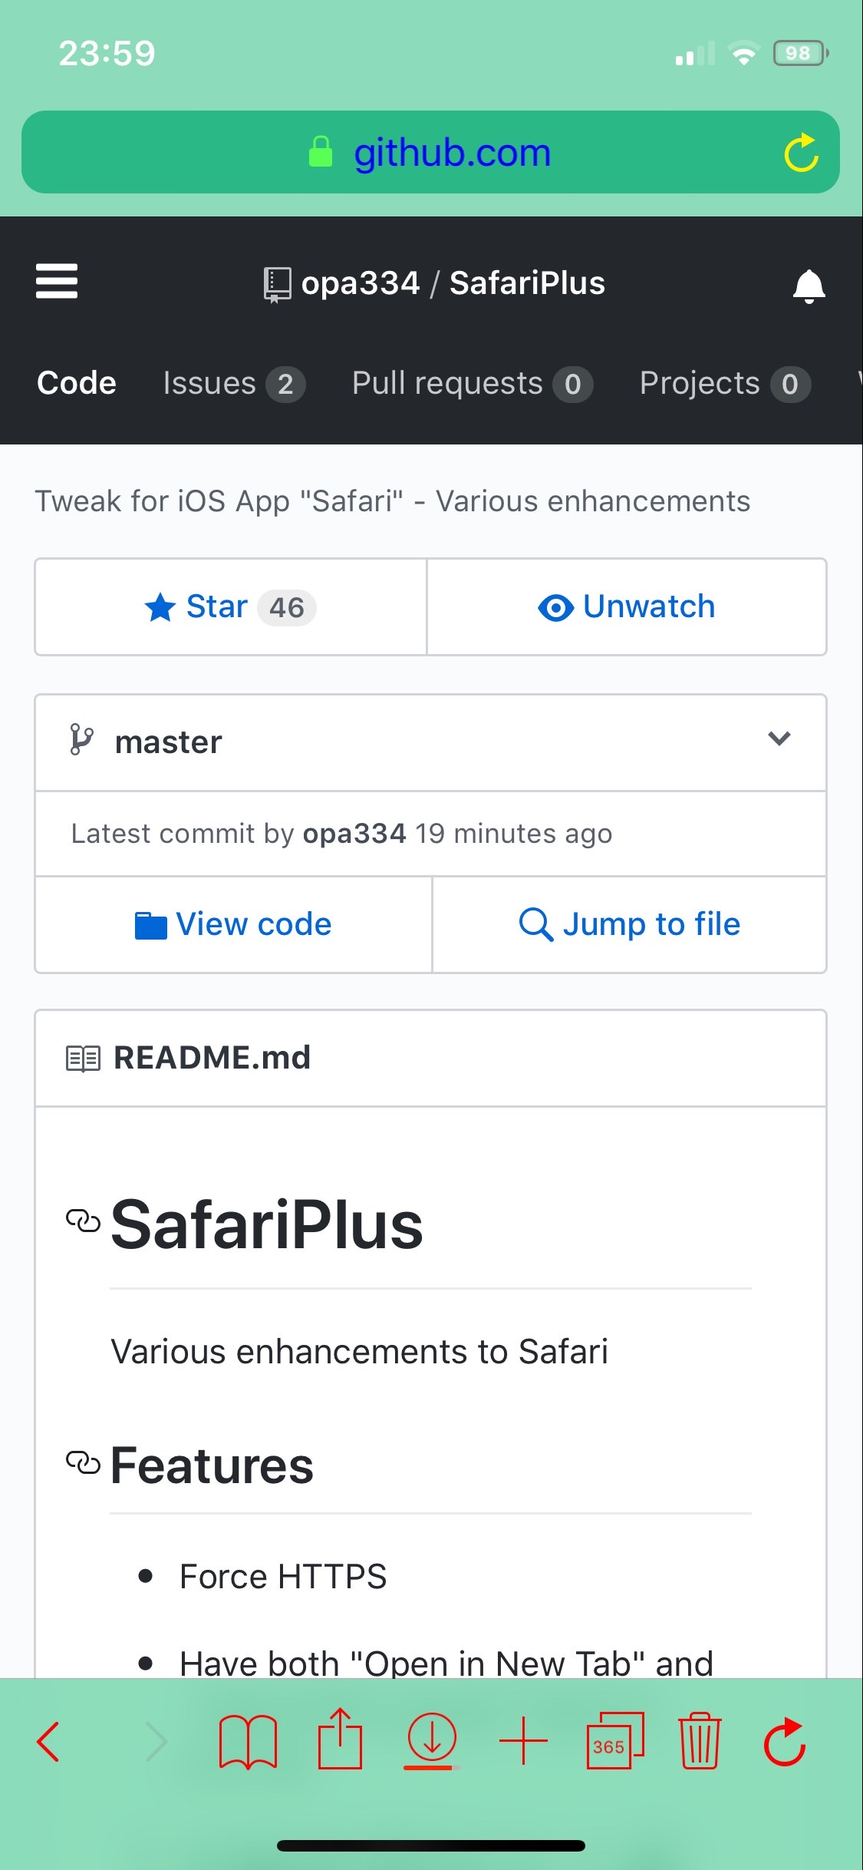This screenshot has width=863, height=1870.
Task: Click the View code button
Action: point(233,924)
